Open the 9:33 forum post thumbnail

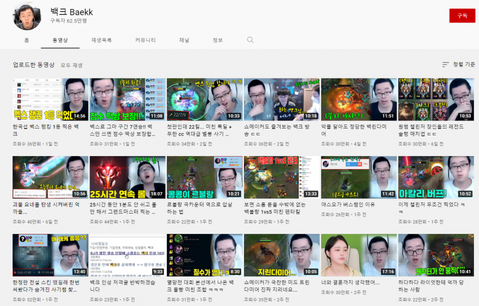127,255
